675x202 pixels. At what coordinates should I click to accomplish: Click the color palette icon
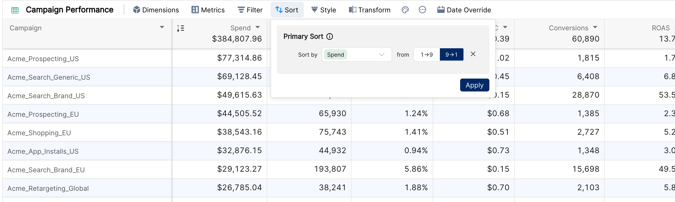[405, 10]
